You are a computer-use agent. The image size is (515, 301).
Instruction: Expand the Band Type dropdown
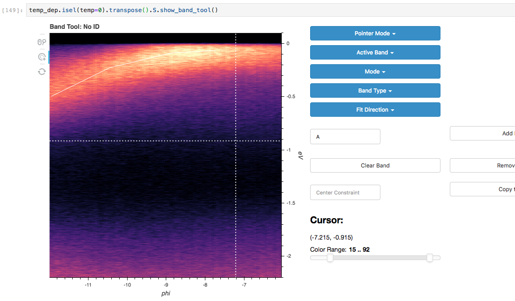[x=375, y=91]
